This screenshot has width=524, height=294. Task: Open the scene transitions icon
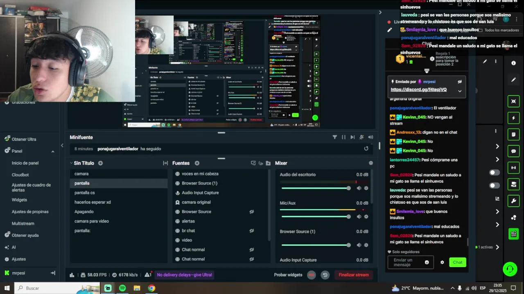click(x=165, y=163)
